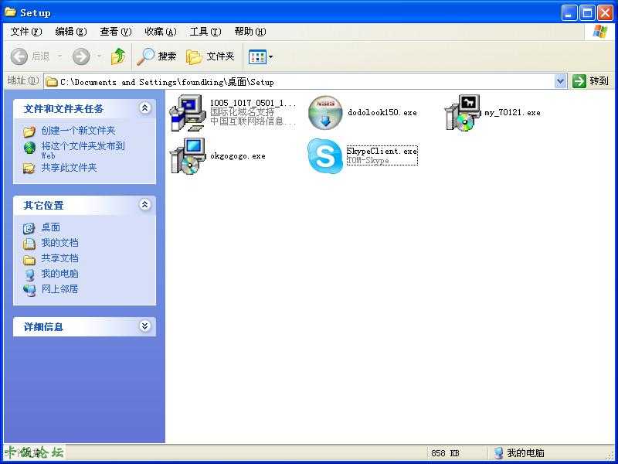The width and height of the screenshot is (618, 464).
Task: Click the address bar path field
Action: [300, 82]
